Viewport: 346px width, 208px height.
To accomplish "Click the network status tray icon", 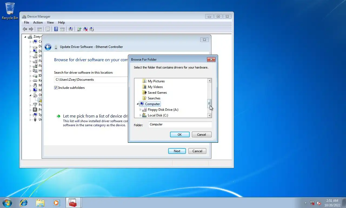I will point(312,203).
